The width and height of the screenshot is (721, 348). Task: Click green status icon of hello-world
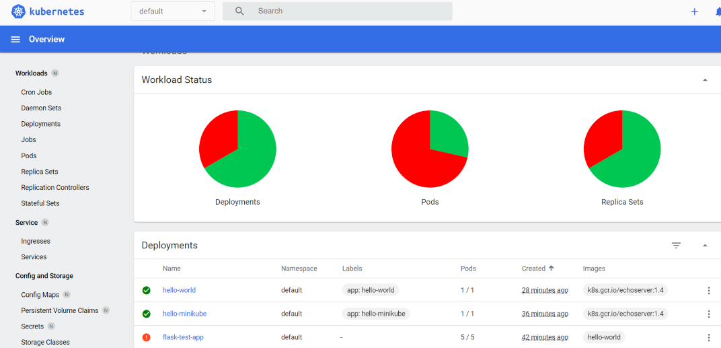point(146,291)
